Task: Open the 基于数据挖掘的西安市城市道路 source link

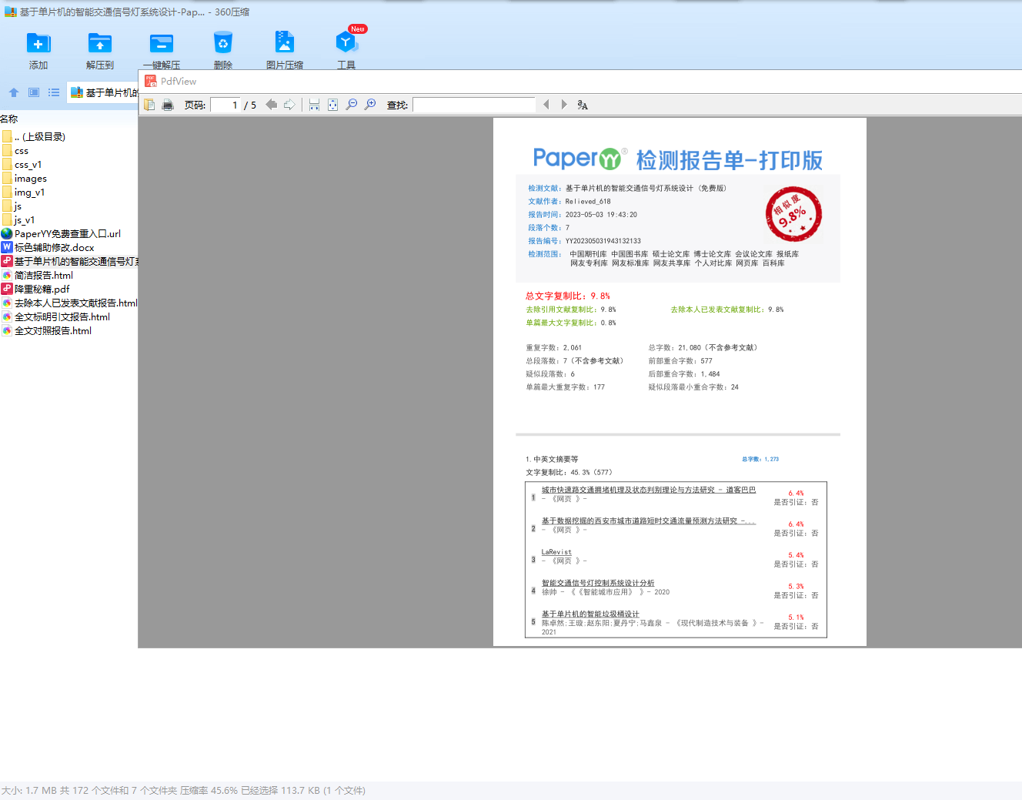Action: 649,521
